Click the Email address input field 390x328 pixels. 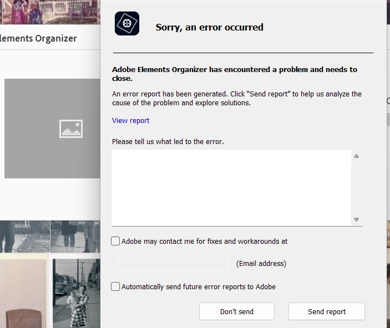pyautogui.click(x=173, y=263)
